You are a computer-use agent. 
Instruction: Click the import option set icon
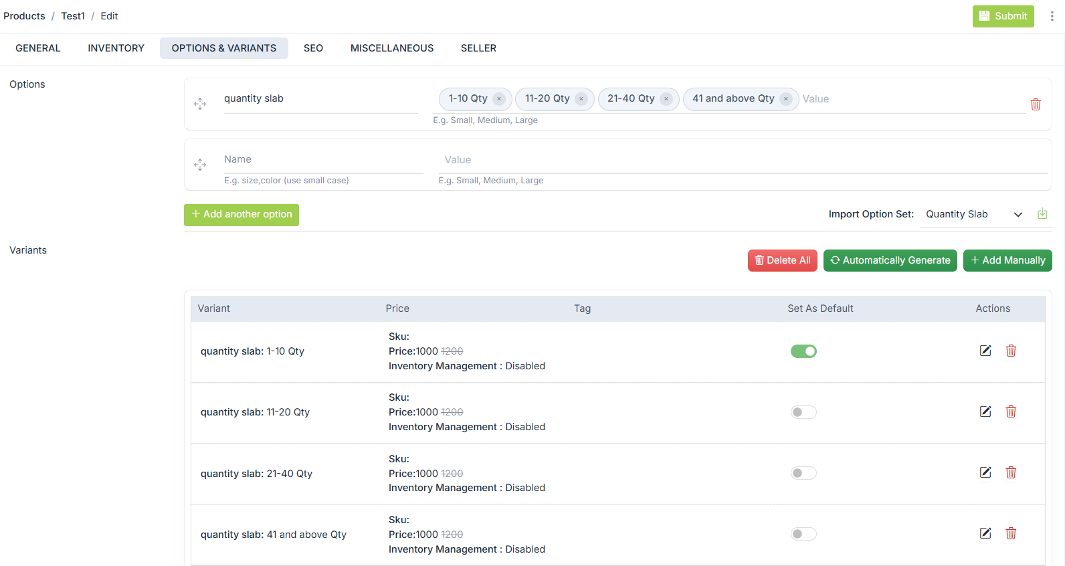(x=1042, y=214)
